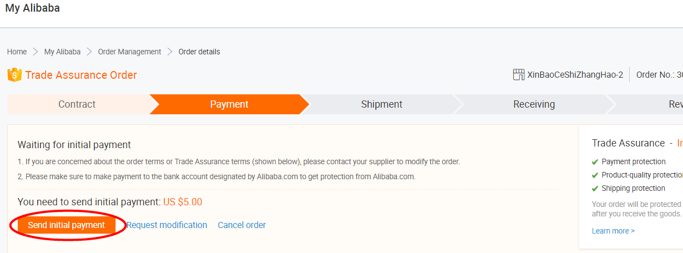This screenshot has width=683, height=253.
Task: Click the Trade Assurance shield icon
Action: (14, 75)
